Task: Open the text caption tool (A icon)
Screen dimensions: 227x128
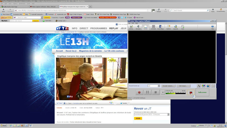Action: pyautogui.click(x=199, y=86)
